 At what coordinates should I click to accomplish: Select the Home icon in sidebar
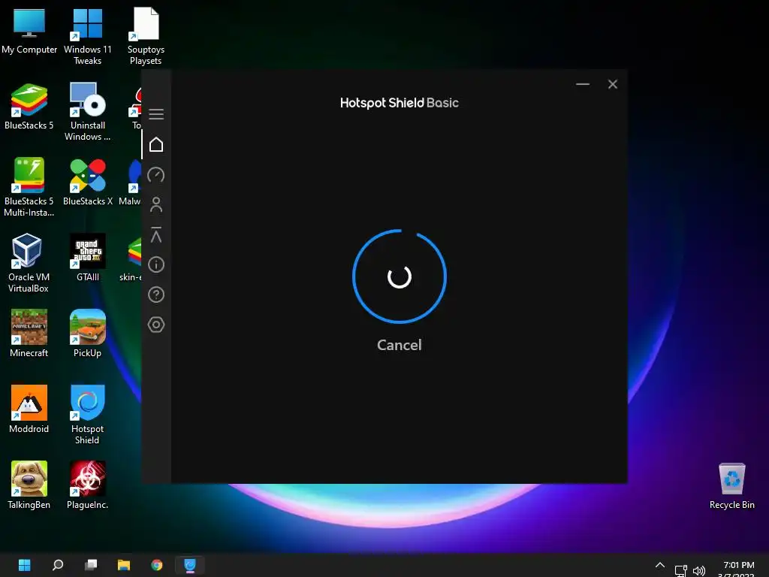[x=156, y=145]
